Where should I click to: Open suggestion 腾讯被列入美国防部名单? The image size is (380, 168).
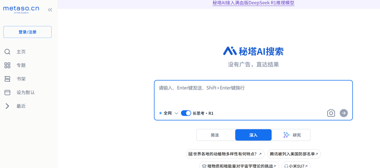click(294, 154)
